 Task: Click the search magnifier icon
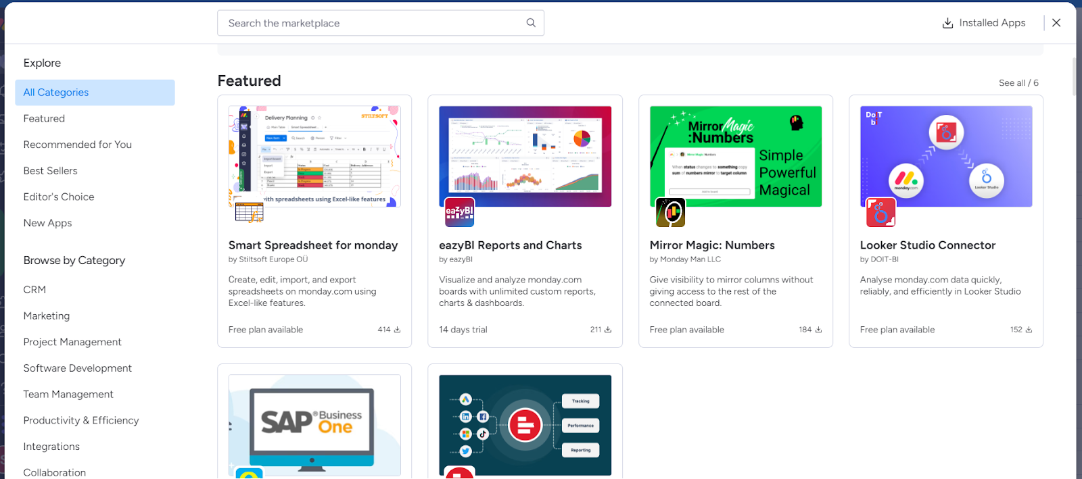531,23
